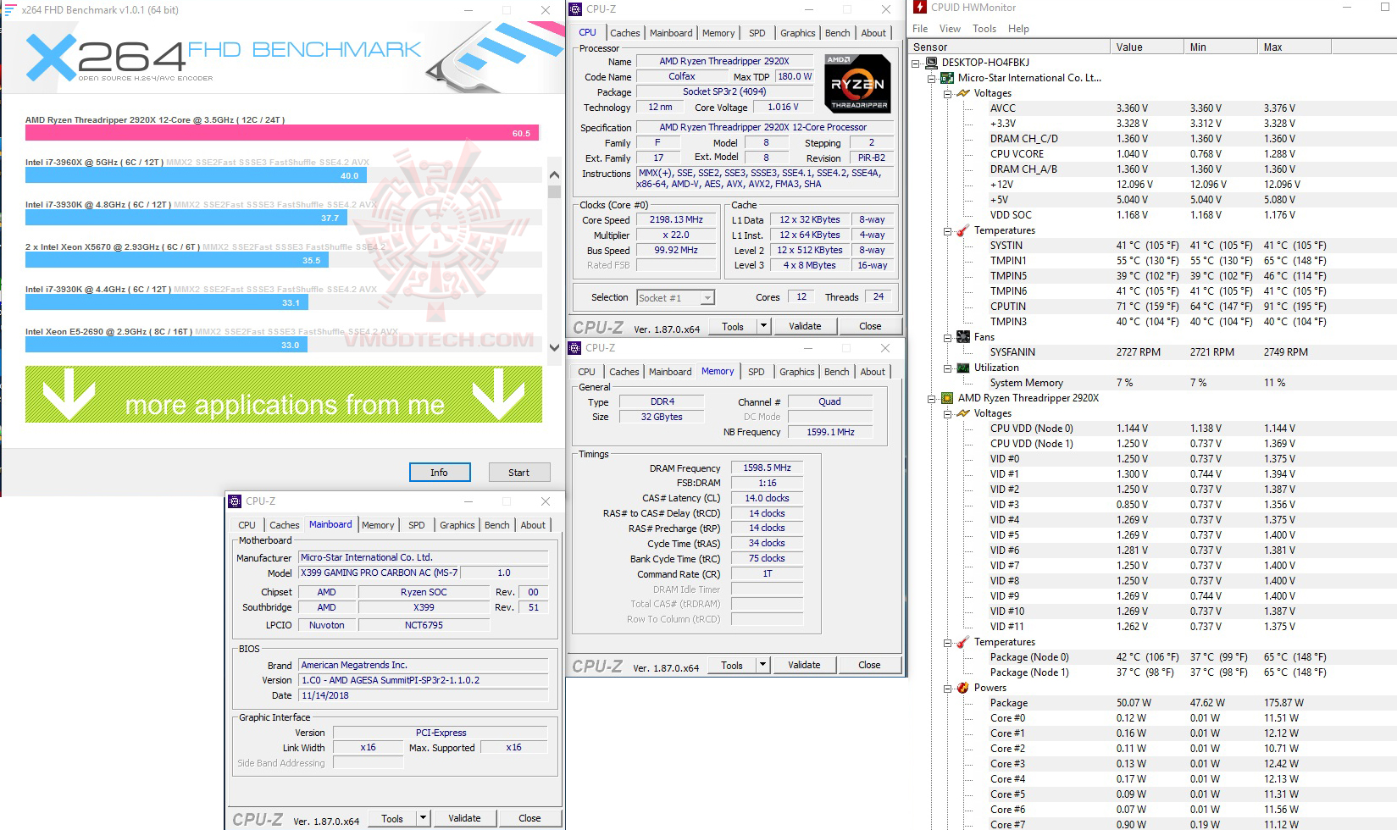
Task: Click the DRAM Frequency value 1598.5 MHz
Action: click(x=767, y=468)
